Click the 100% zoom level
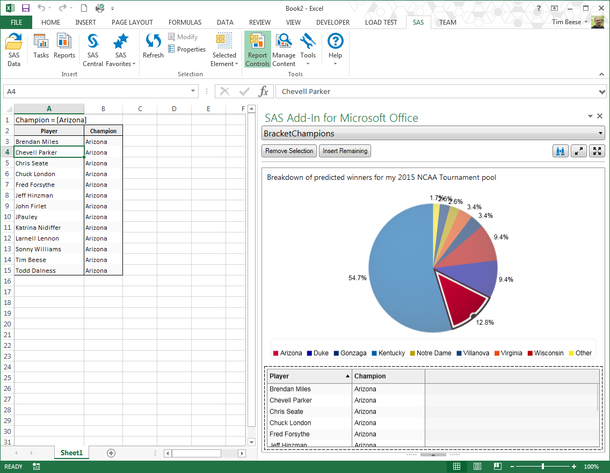Screen dimensions: 610x473 (x=591, y=467)
